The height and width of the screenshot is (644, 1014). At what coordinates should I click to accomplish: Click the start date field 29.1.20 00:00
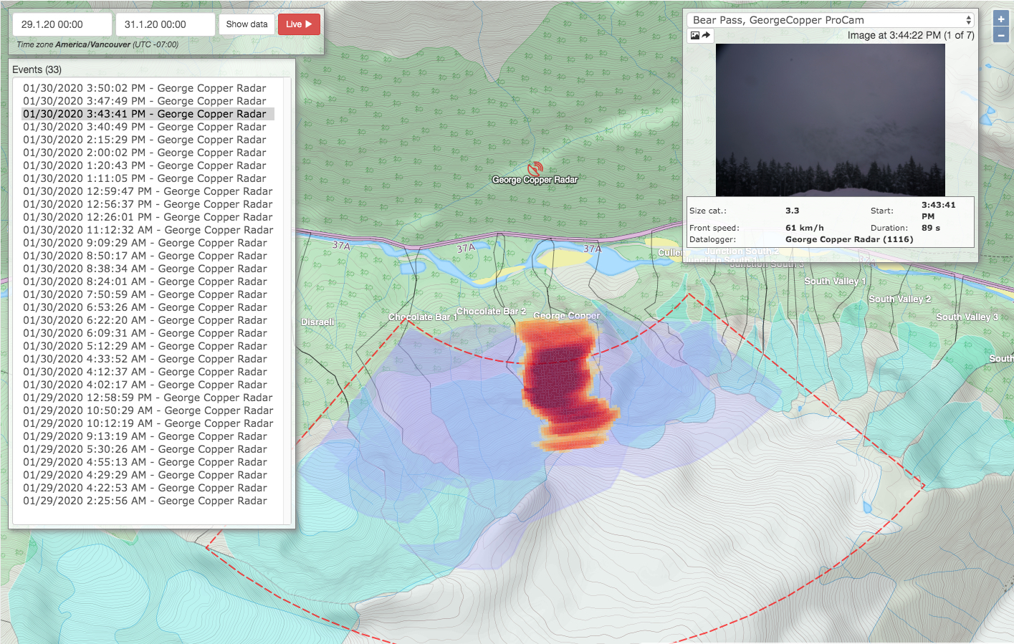(x=62, y=24)
